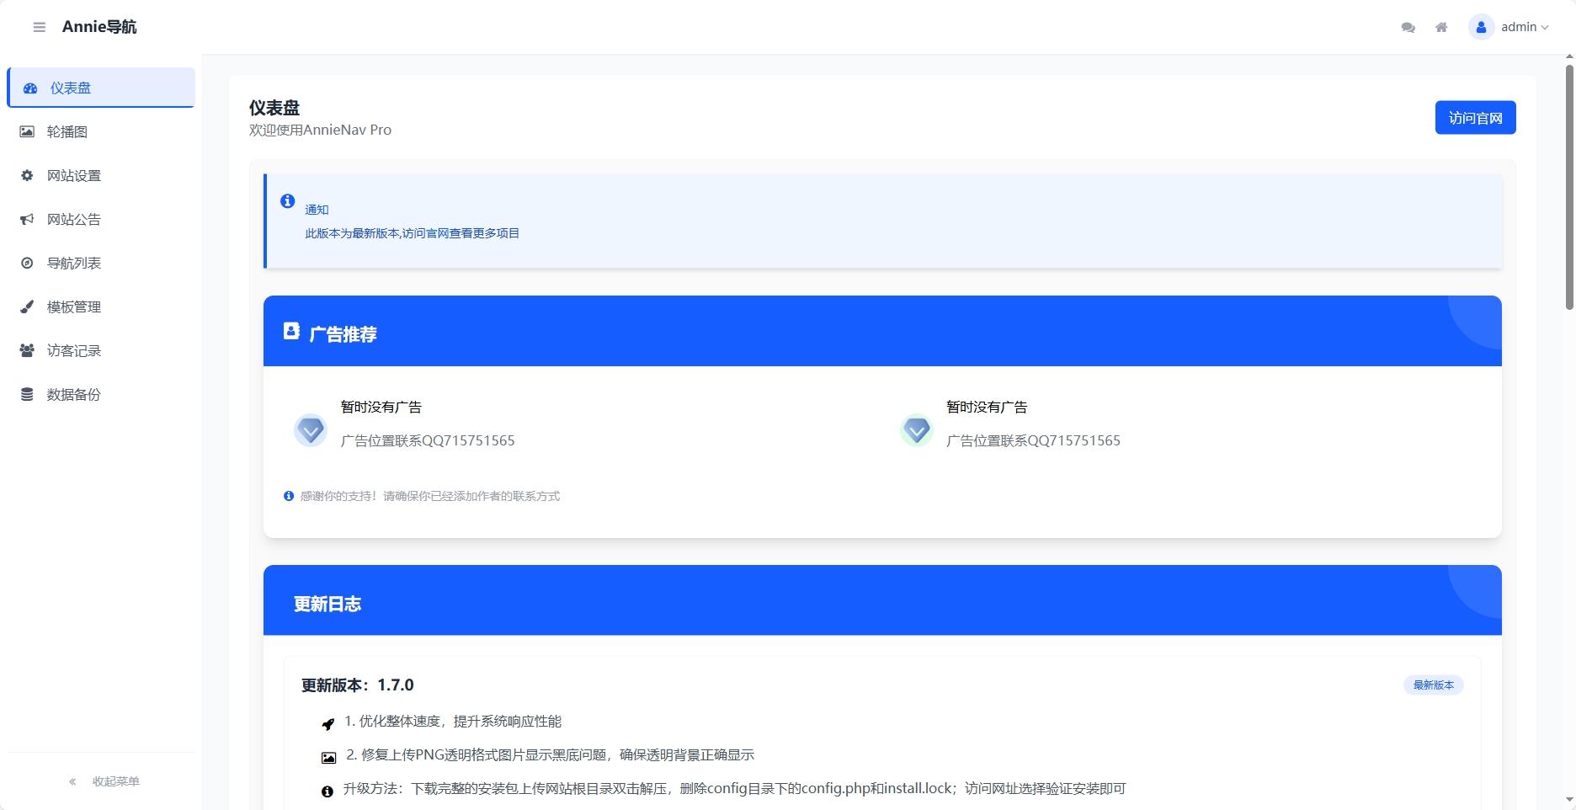Viewport: 1576px width, 810px height.
Task: Collapse the sidebar with 收起菜单
Action: pos(104,781)
